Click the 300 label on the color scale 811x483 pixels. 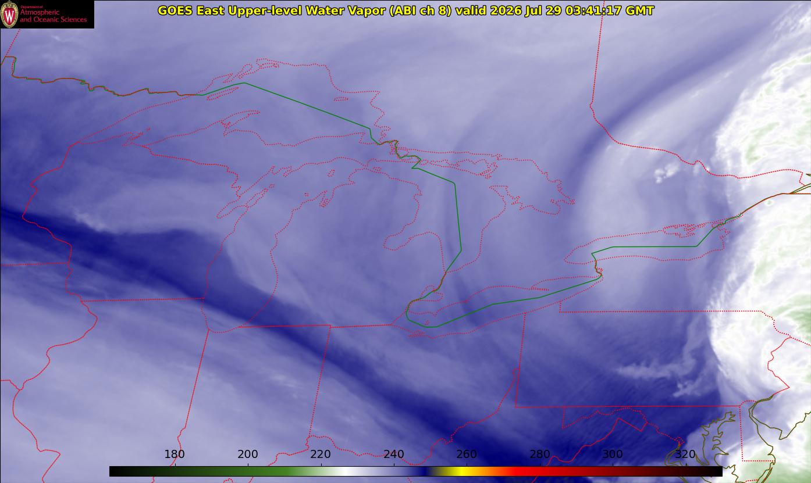click(x=613, y=455)
